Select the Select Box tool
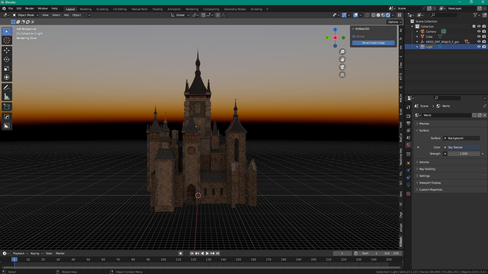Viewport: 488px width, 274px height. pyautogui.click(x=7, y=32)
